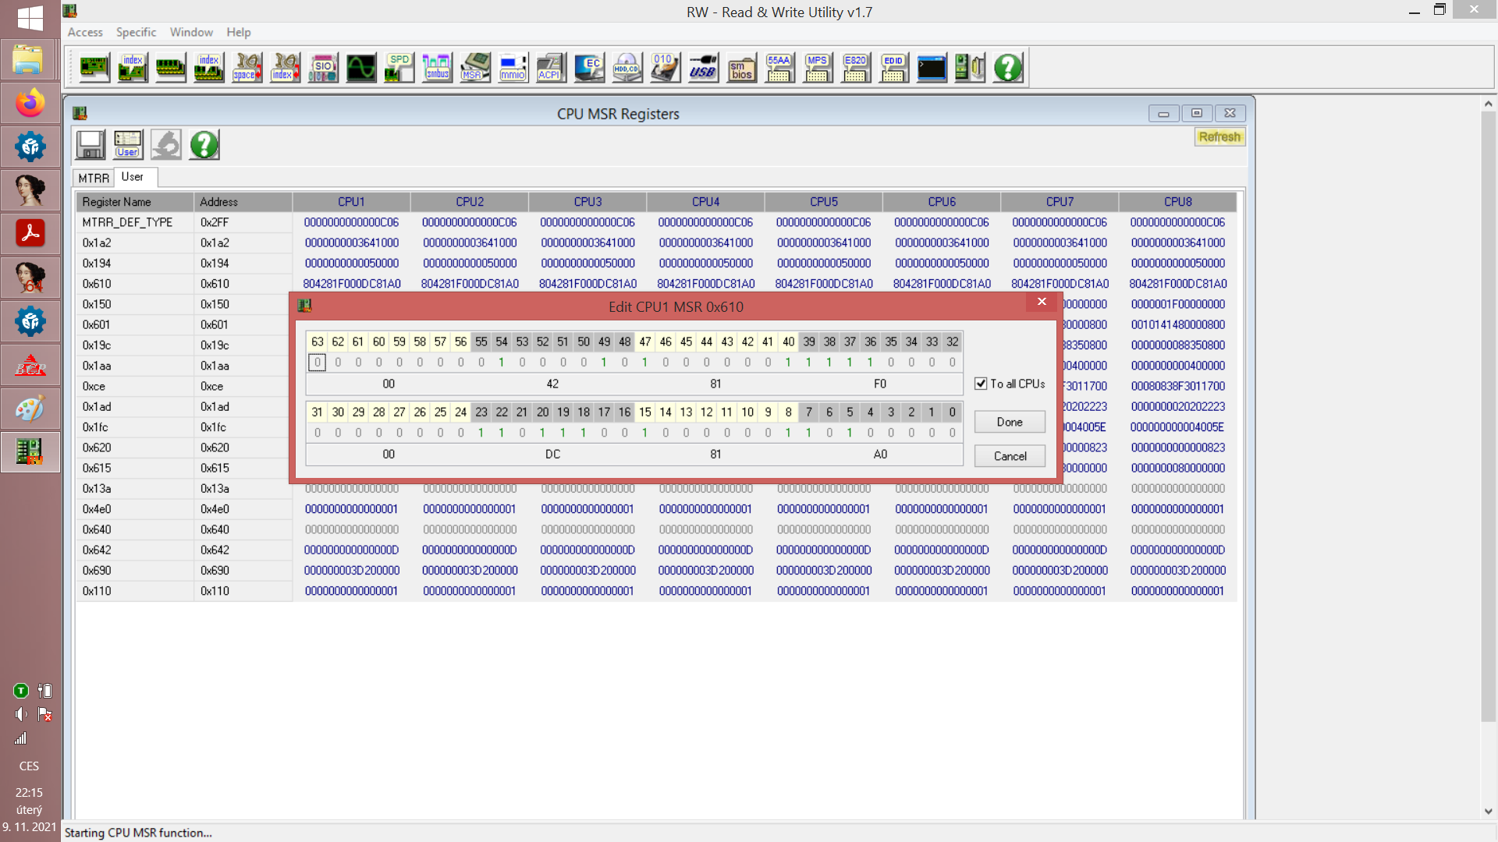The height and width of the screenshot is (842, 1498).
Task: Click the scroll down arrow at bottom right
Action: [x=1488, y=812]
